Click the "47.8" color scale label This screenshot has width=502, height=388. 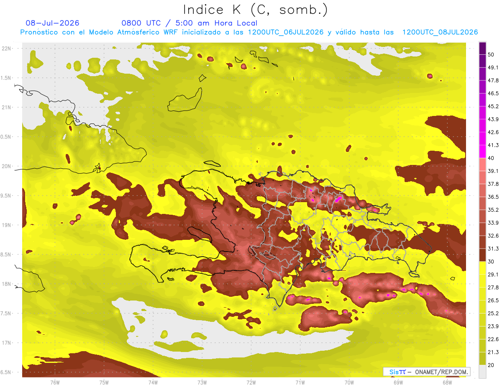493,80
